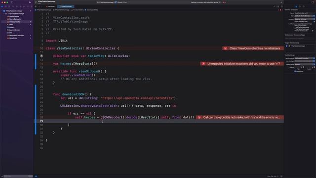316x178 pixels.
Task: Select the iPhone 11 Pro run destination
Action: (121, 2)
